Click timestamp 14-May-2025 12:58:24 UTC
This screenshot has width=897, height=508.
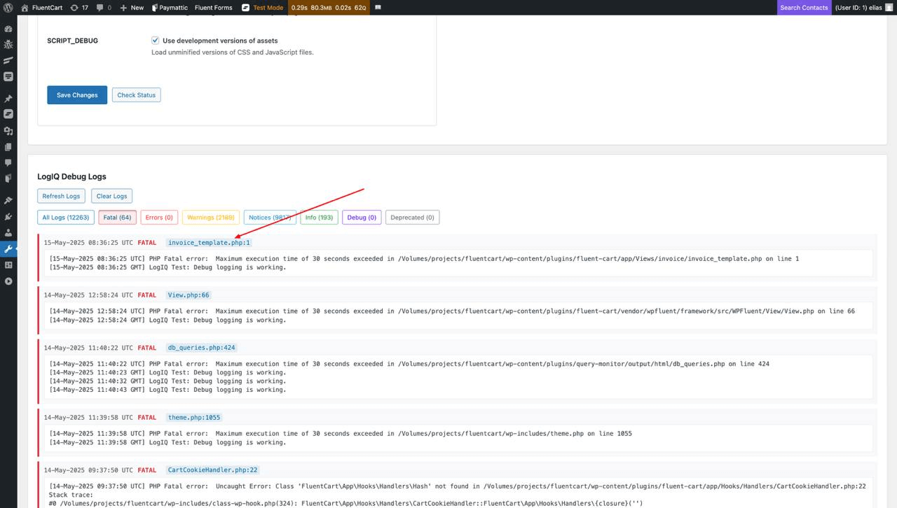(x=88, y=295)
